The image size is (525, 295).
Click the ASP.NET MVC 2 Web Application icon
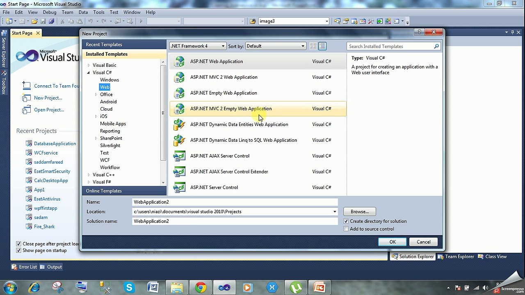pos(179,77)
